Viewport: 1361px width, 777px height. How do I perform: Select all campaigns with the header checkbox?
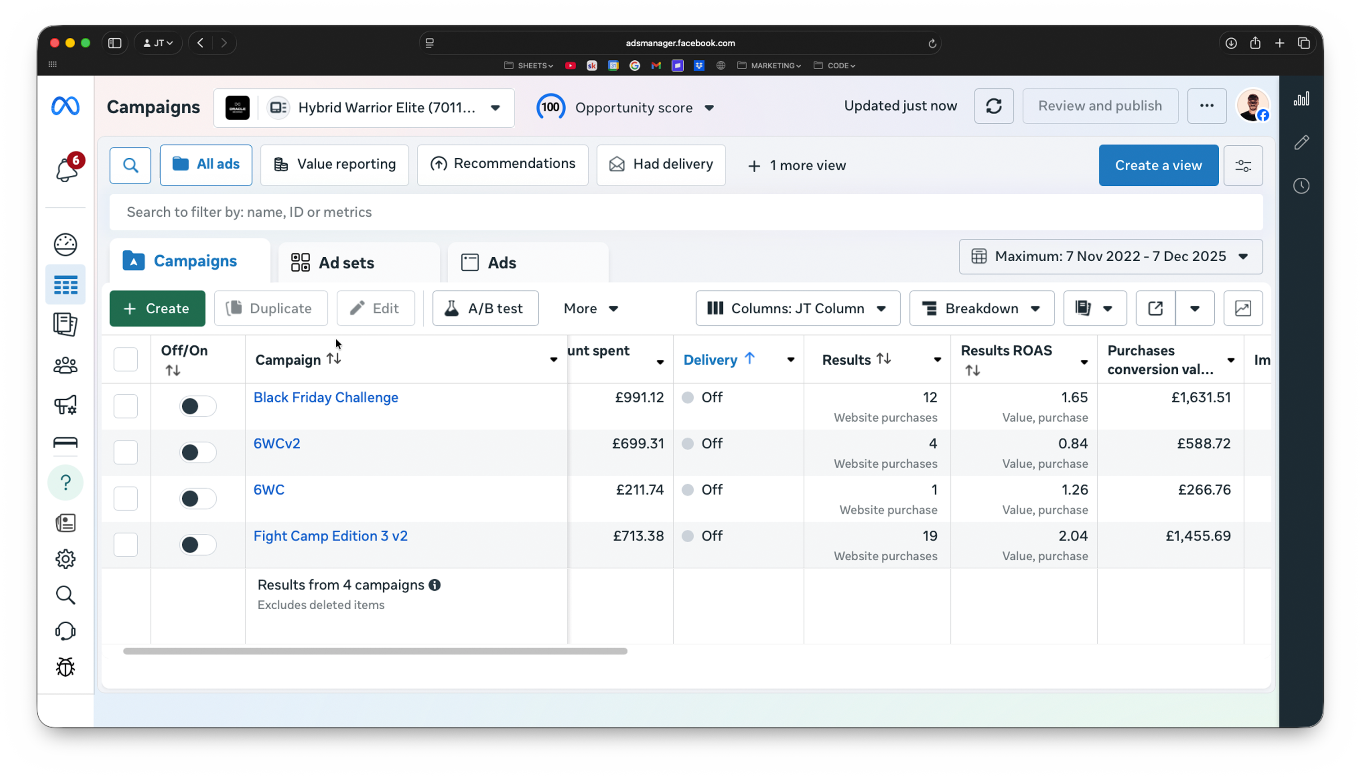[126, 359]
